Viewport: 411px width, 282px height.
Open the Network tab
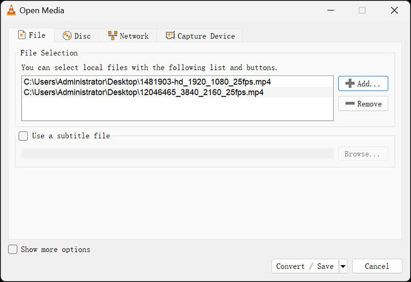click(128, 35)
